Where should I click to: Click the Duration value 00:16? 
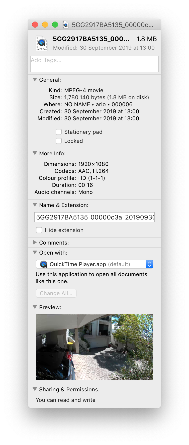(x=85, y=185)
